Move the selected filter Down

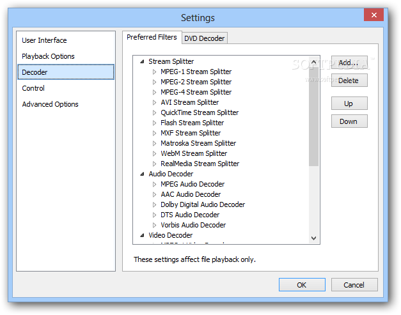pos(349,121)
